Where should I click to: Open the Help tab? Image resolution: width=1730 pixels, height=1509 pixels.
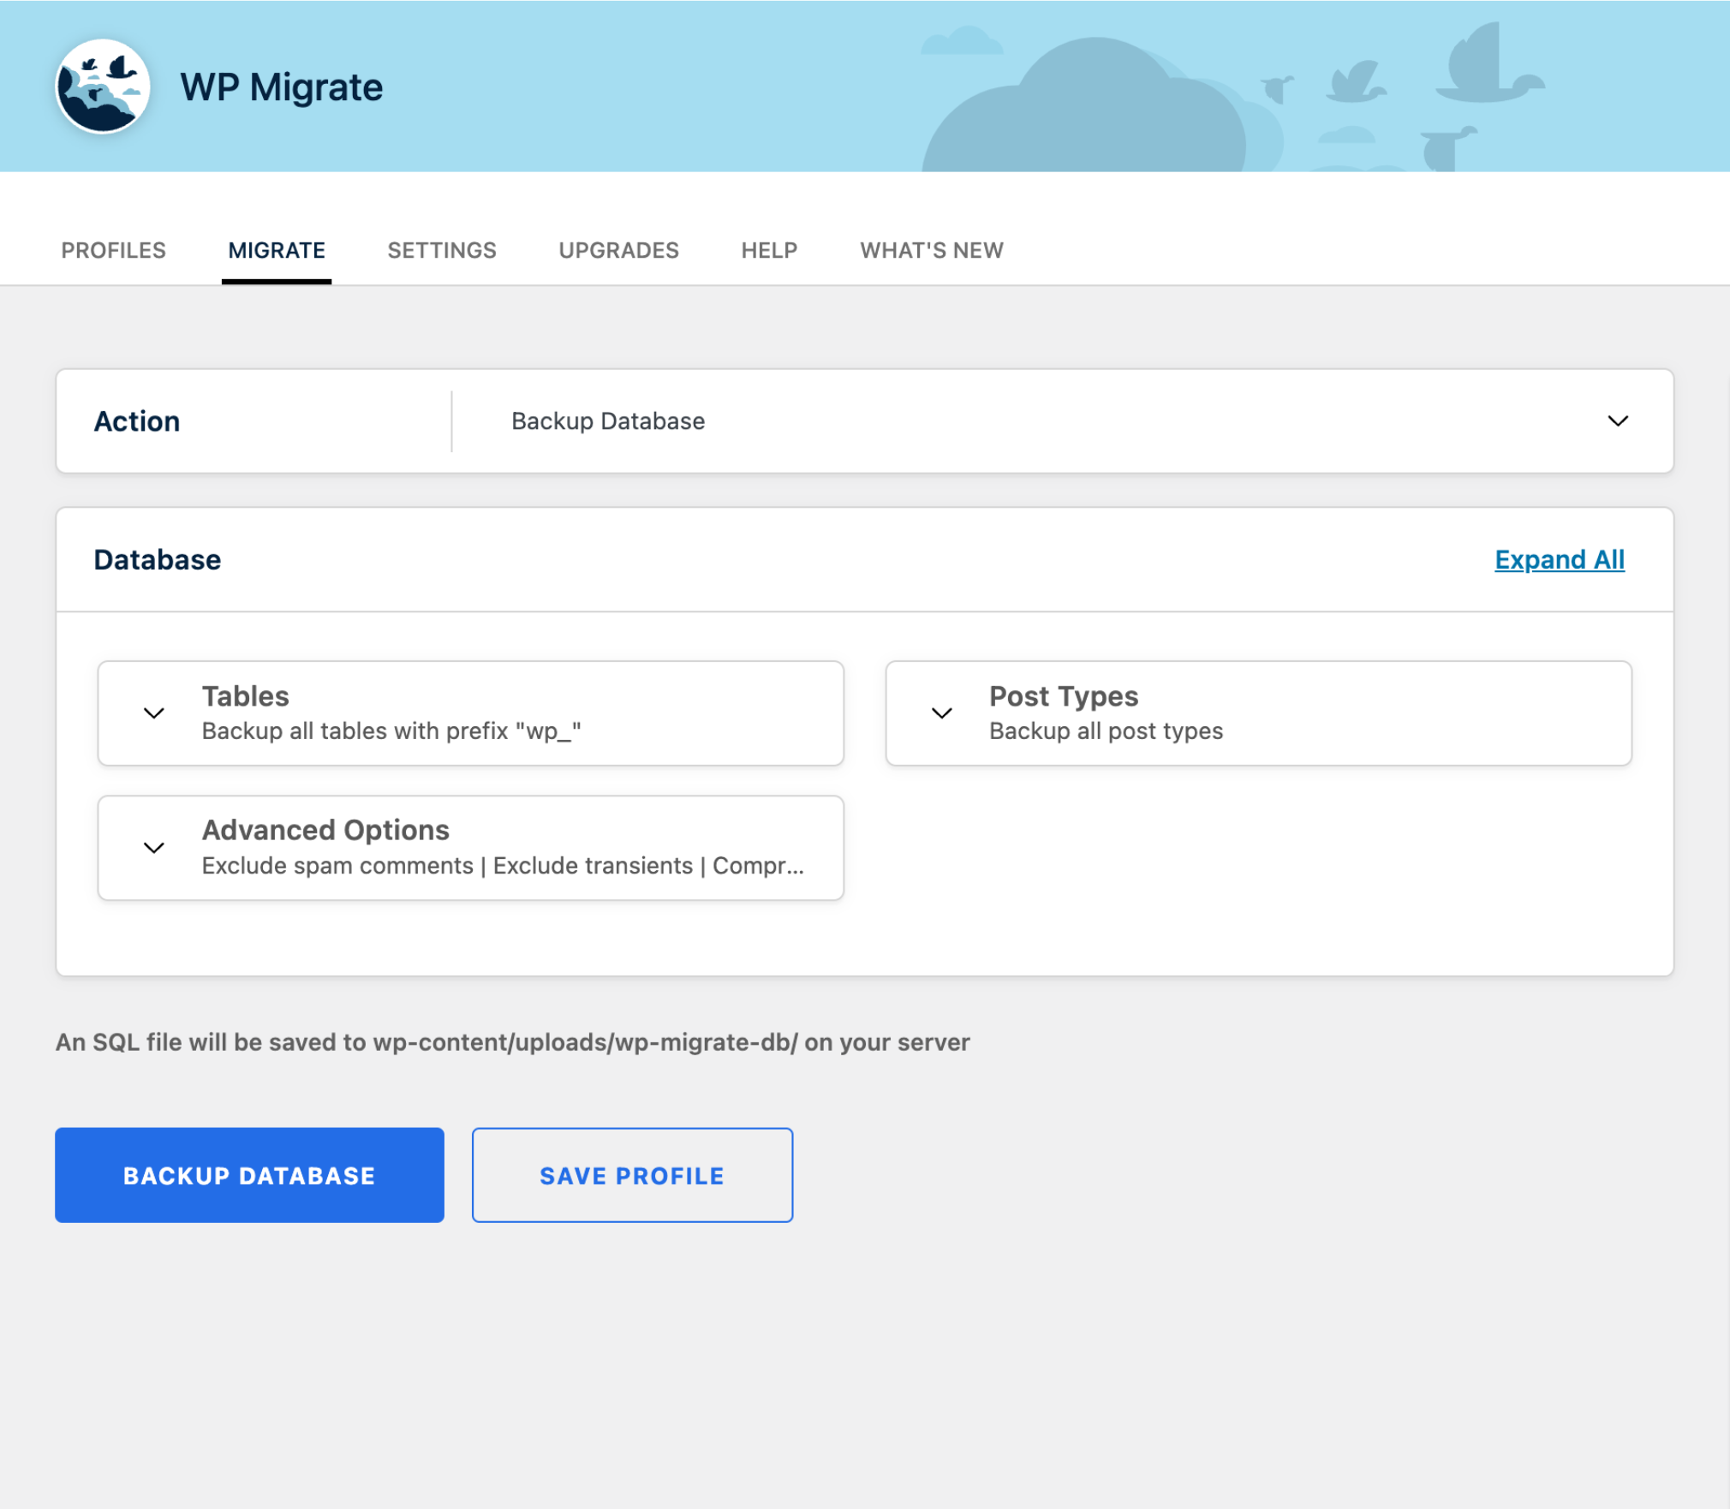(x=769, y=250)
